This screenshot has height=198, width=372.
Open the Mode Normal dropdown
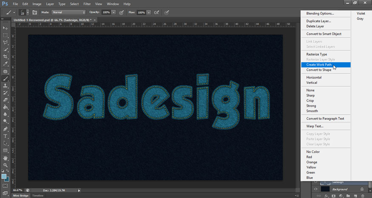[68, 12]
